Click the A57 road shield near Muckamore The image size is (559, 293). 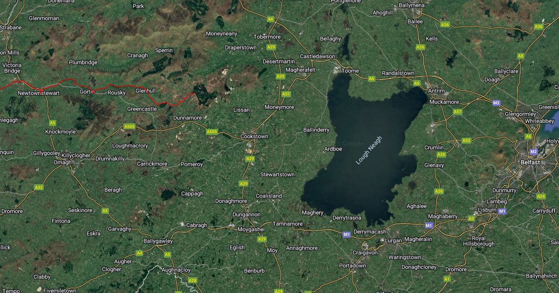457,112
